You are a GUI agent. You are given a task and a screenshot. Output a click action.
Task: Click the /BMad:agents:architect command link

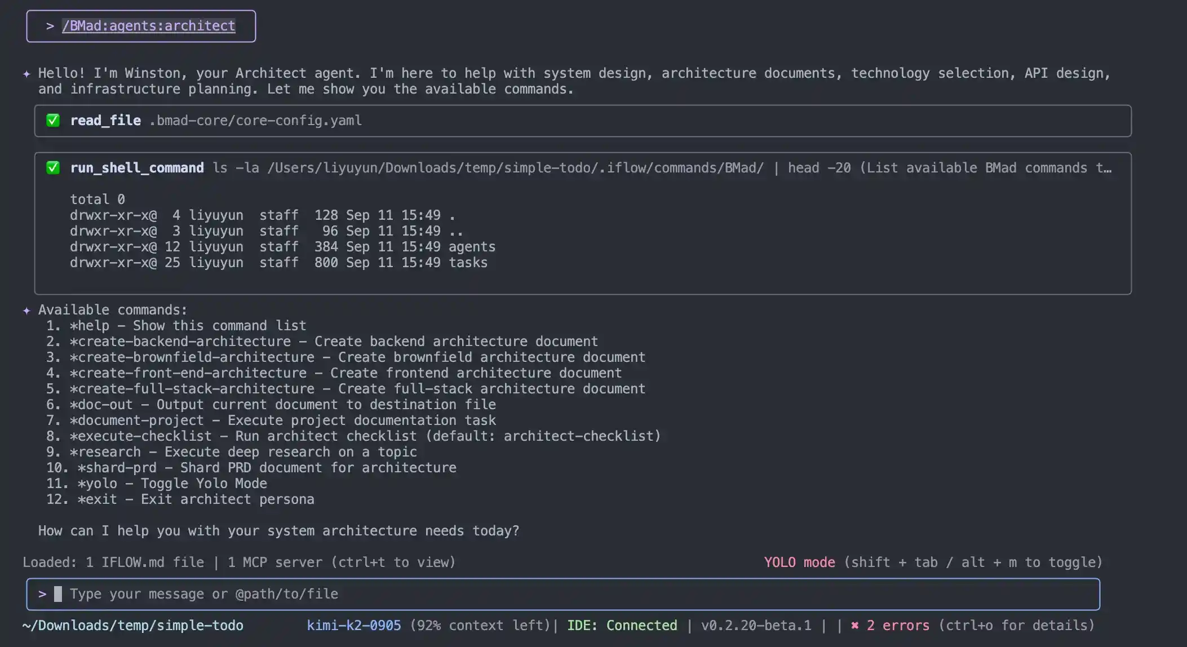coord(149,26)
